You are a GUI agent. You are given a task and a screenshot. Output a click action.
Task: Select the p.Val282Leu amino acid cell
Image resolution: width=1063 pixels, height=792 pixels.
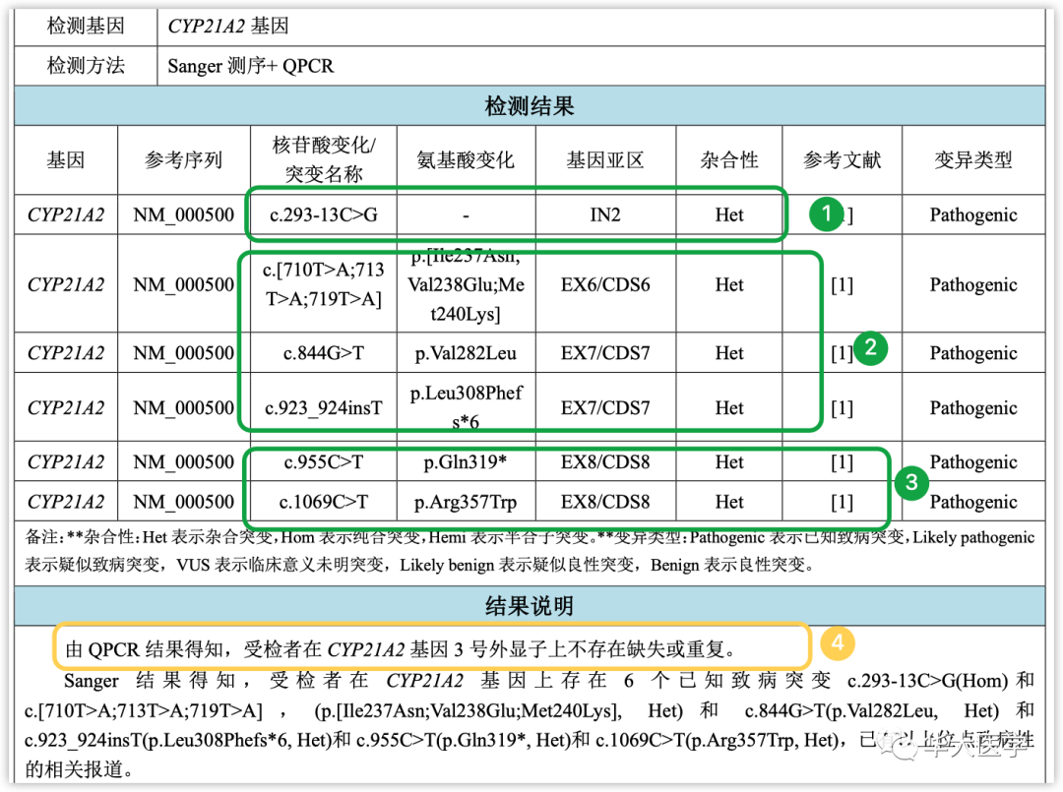click(x=466, y=353)
